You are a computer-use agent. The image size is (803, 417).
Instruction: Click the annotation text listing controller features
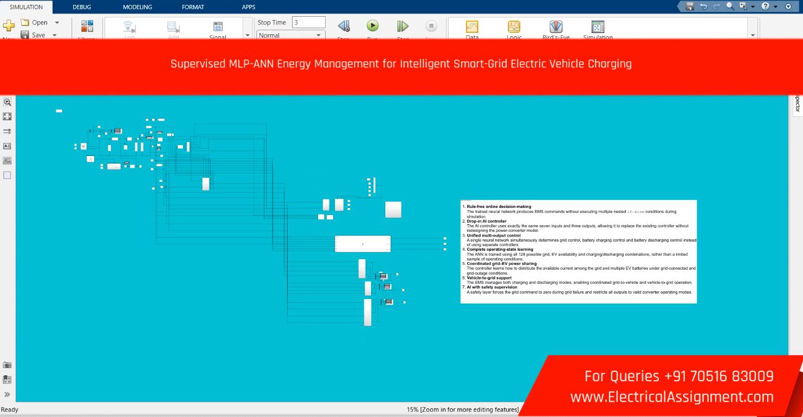[x=579, y=252]
